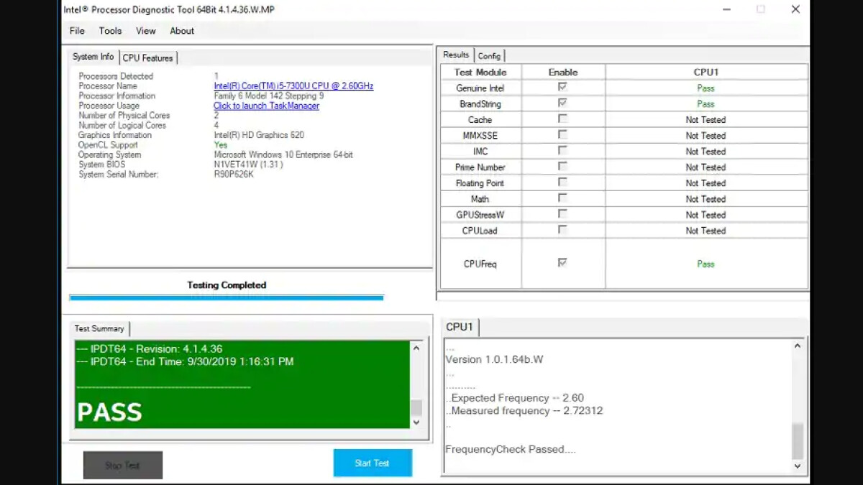Toggle the BrandString checkbox
This screenshot has width=863, height=485.
pos(562,103)
